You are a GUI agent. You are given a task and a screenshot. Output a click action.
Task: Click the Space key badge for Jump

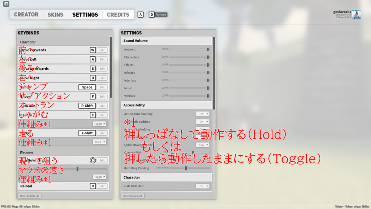[x=87, y=87]
